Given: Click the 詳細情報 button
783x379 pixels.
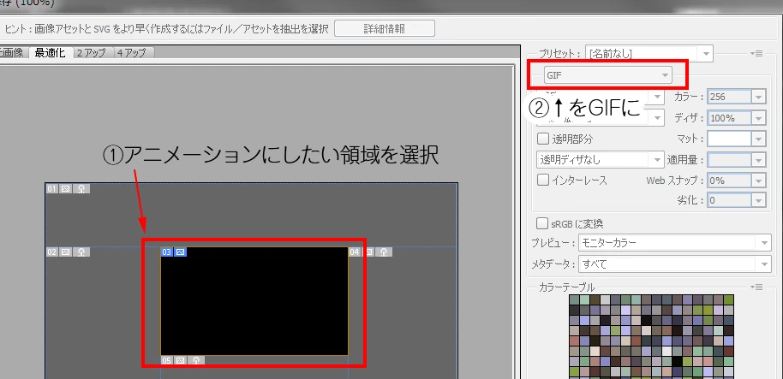Looking at the screenshot, I should (385, 28).
